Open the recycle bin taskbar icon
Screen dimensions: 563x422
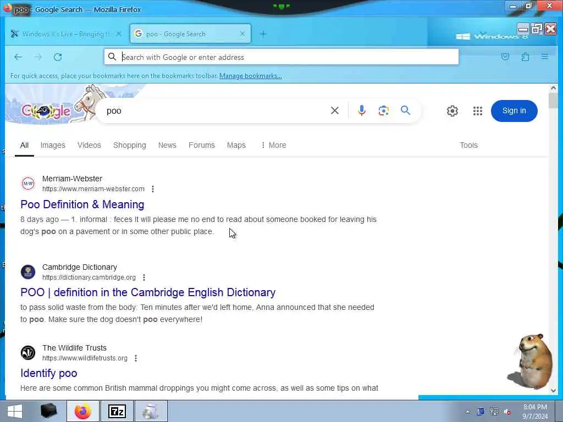pyautogui.click(x=151, y=411)
